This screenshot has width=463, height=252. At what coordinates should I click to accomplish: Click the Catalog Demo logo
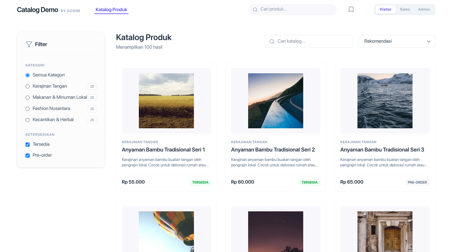pos(38,10)
